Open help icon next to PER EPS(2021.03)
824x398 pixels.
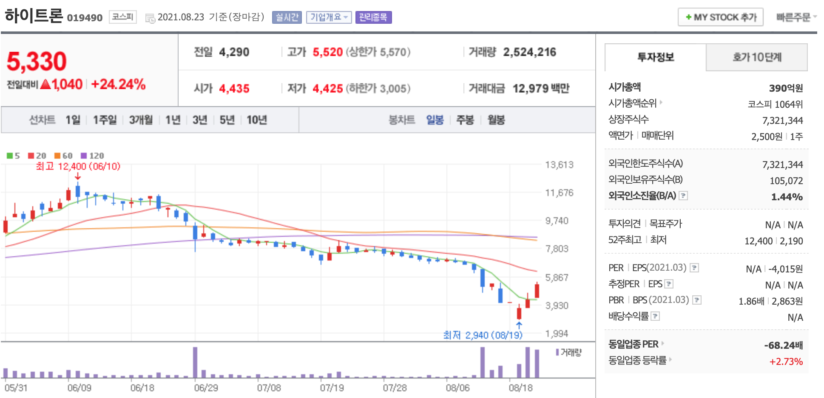(x=694, y=268)
